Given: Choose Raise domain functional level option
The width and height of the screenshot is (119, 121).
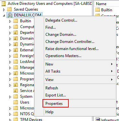Looking at the screenshot, I should click(x=72, y=49).
